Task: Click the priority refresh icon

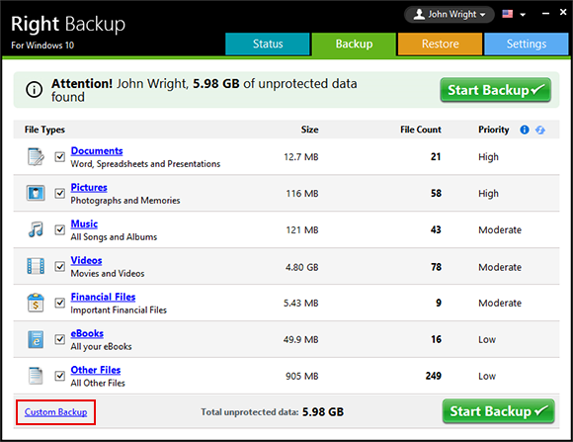Action: [x=540, y=130]
